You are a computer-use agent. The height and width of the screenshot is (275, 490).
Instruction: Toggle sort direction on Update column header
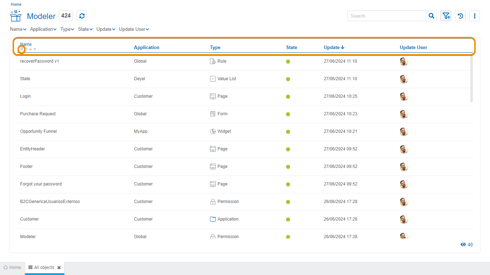point(334,47)
